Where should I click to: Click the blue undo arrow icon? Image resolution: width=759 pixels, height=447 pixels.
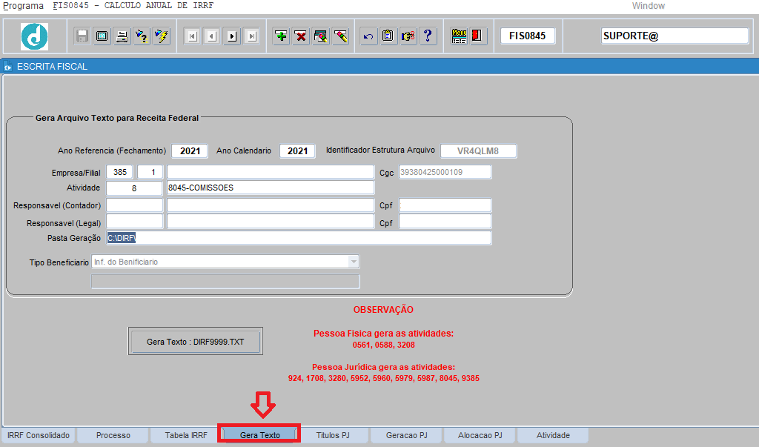pyautogui.click(x=368, y=36)
